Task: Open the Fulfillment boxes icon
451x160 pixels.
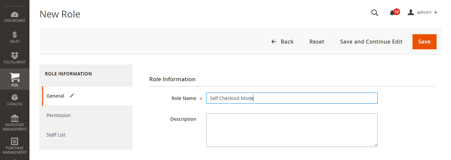Action: tap(14, 56)
